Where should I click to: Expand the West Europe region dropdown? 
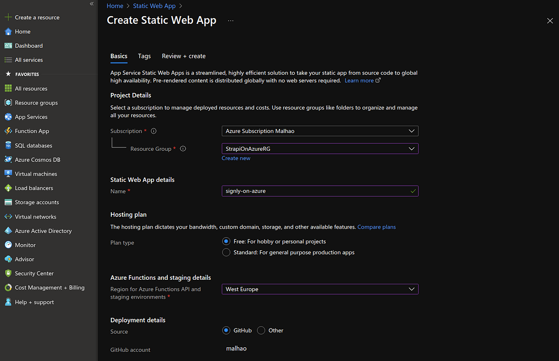(320, 289)
